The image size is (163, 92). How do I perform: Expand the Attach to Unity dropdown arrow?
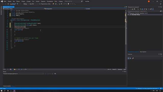[x=51, y=4]
